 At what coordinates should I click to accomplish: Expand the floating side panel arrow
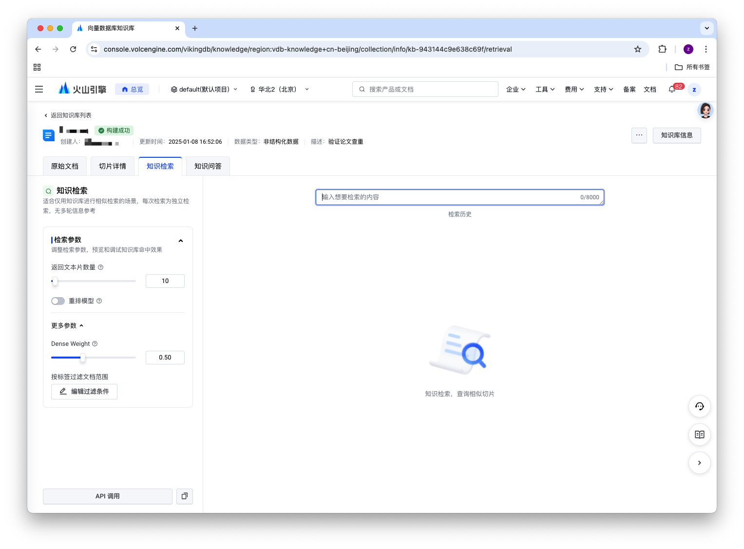tap(700, 463)
